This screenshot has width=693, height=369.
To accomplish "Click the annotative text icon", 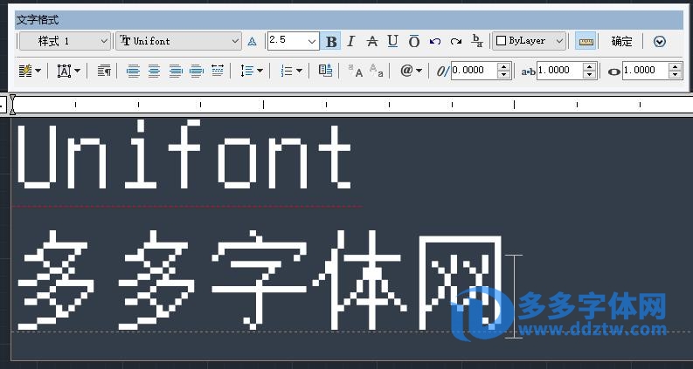I will pyautogui.click(x=253, y=41).
